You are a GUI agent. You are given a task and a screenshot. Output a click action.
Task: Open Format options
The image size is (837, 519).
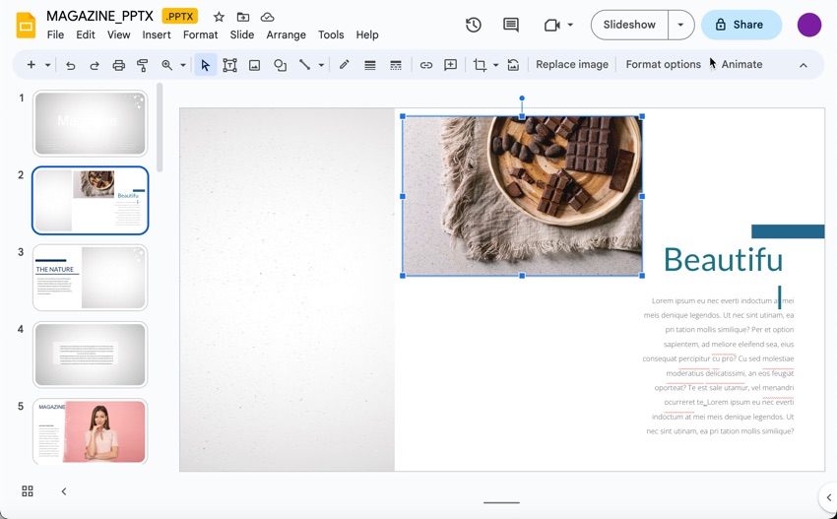(x=663, y=65)
